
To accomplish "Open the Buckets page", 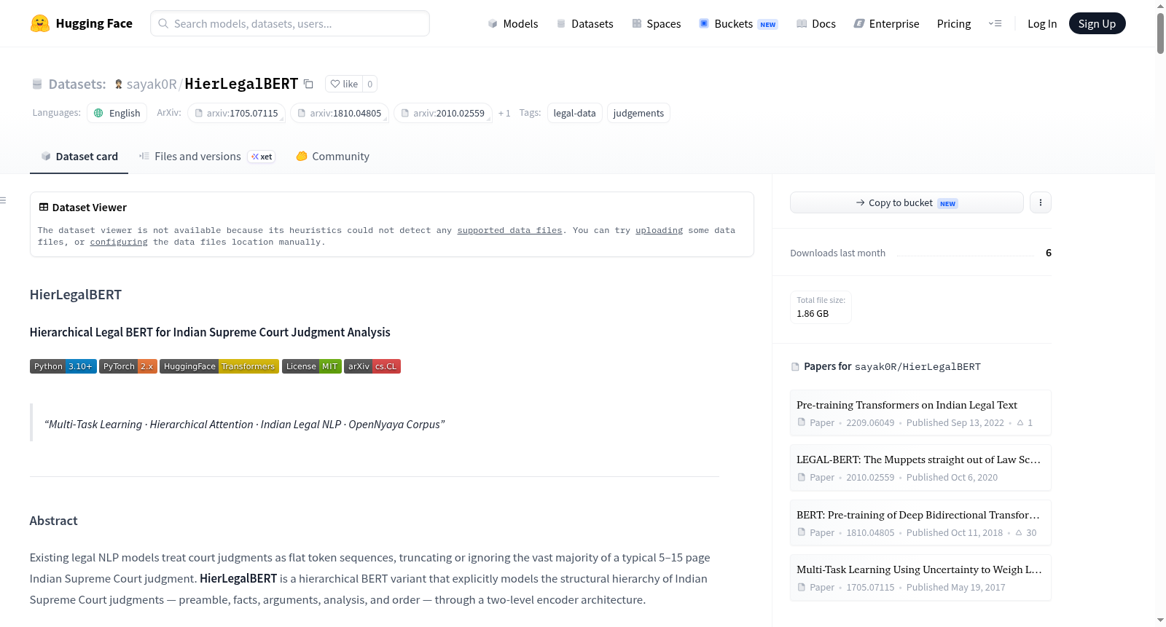I will [x=738, y=23].
